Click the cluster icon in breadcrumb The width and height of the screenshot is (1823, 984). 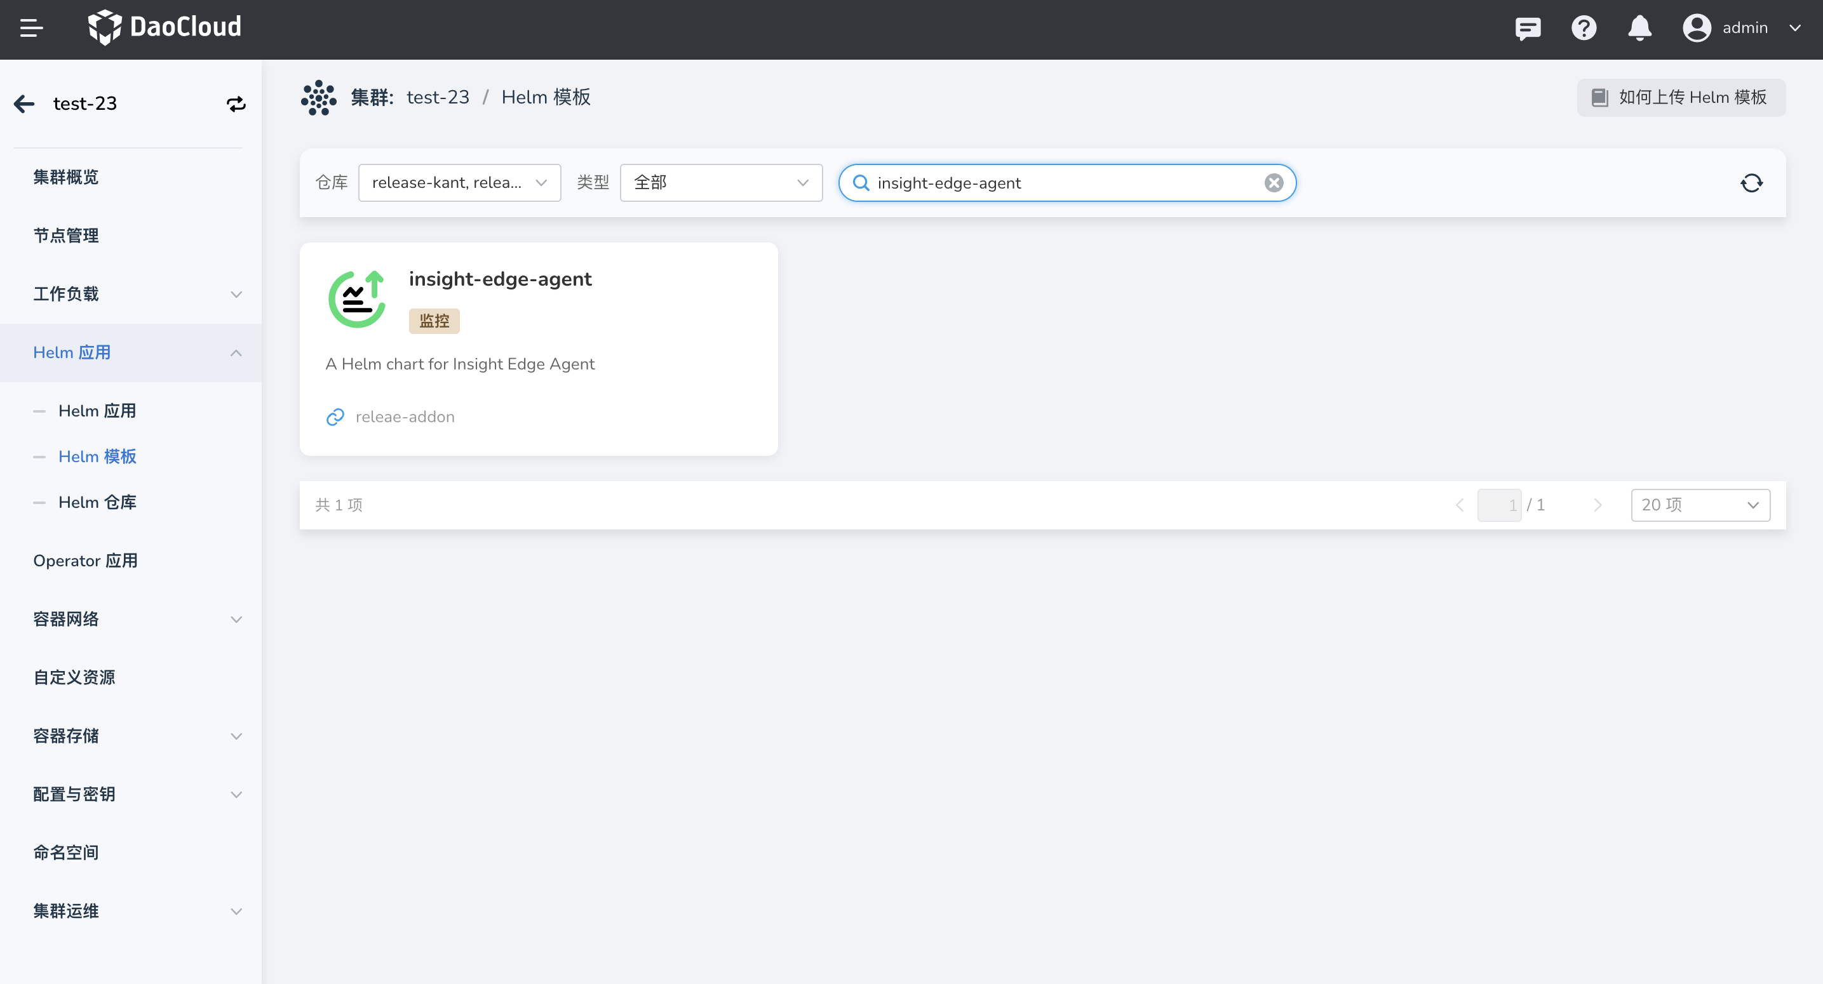(x=318, y=98)
